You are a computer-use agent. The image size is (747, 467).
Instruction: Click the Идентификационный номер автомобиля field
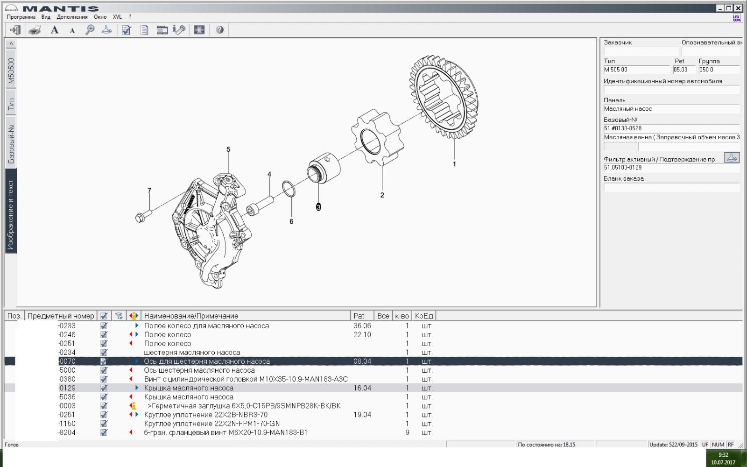click(x=671, y=89)
